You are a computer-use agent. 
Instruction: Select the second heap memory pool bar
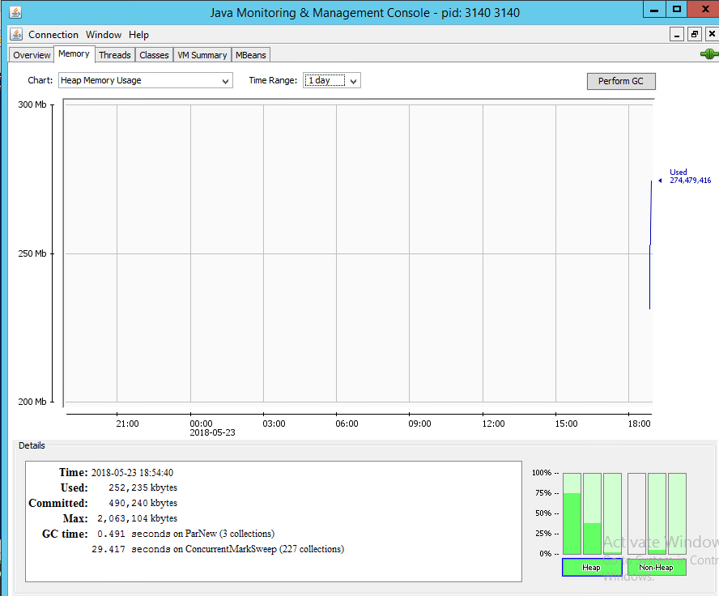coord(592,513)
